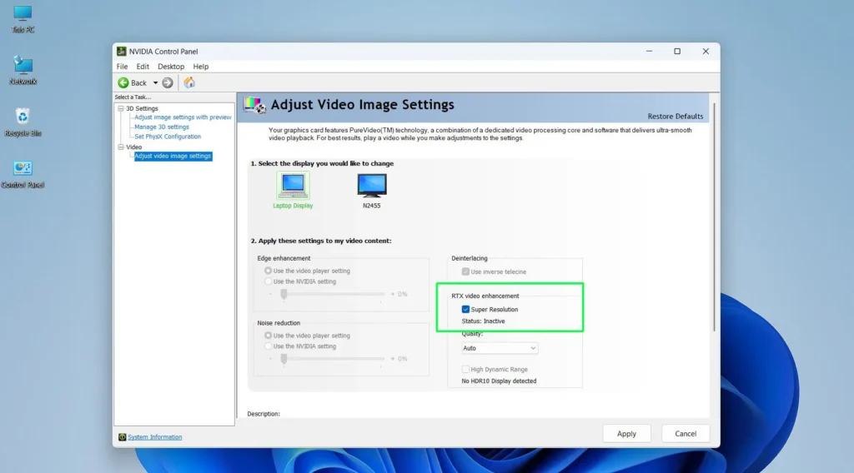Select the N2455 monitor icon

tap(372, 186)
